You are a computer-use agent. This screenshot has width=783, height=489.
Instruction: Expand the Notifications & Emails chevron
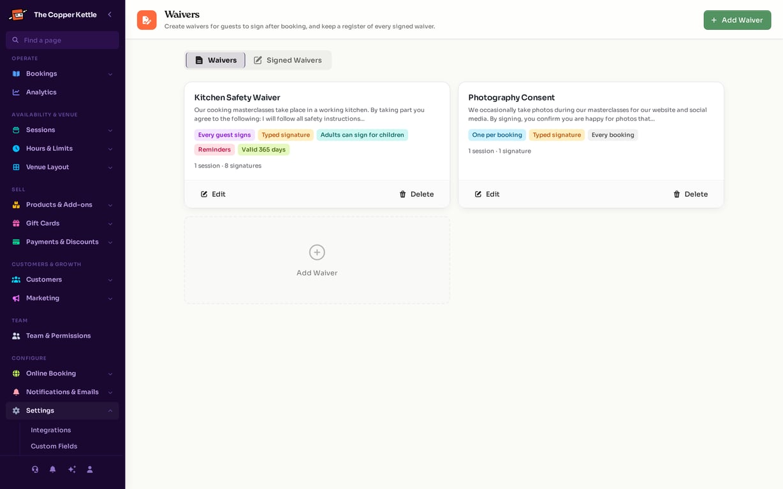(x=110, y=392)
